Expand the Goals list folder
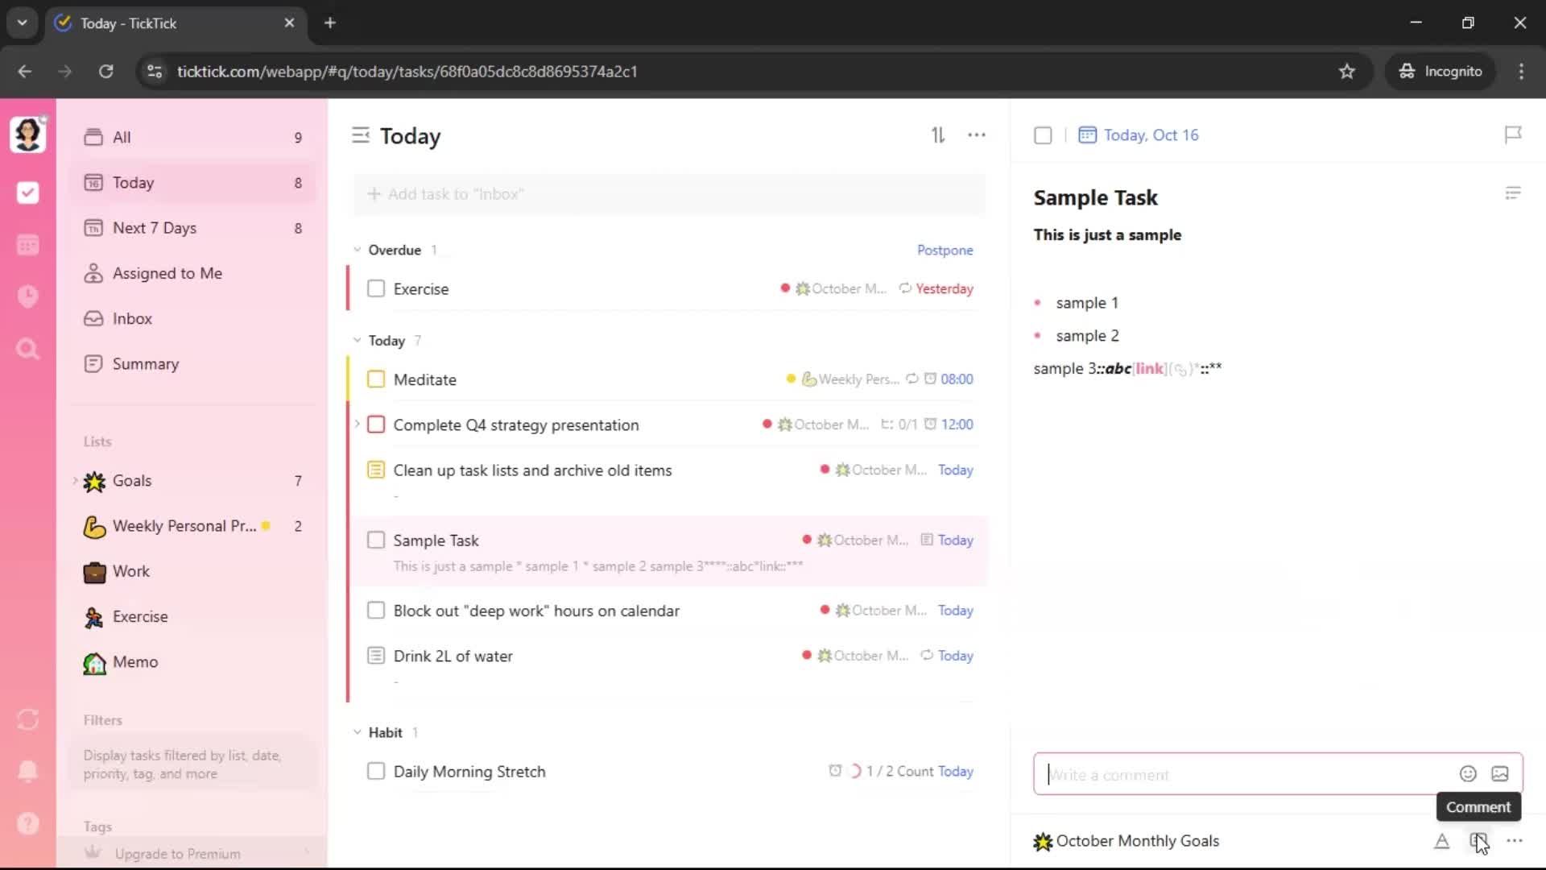The image size is (1546, 870). coord(76,481)
